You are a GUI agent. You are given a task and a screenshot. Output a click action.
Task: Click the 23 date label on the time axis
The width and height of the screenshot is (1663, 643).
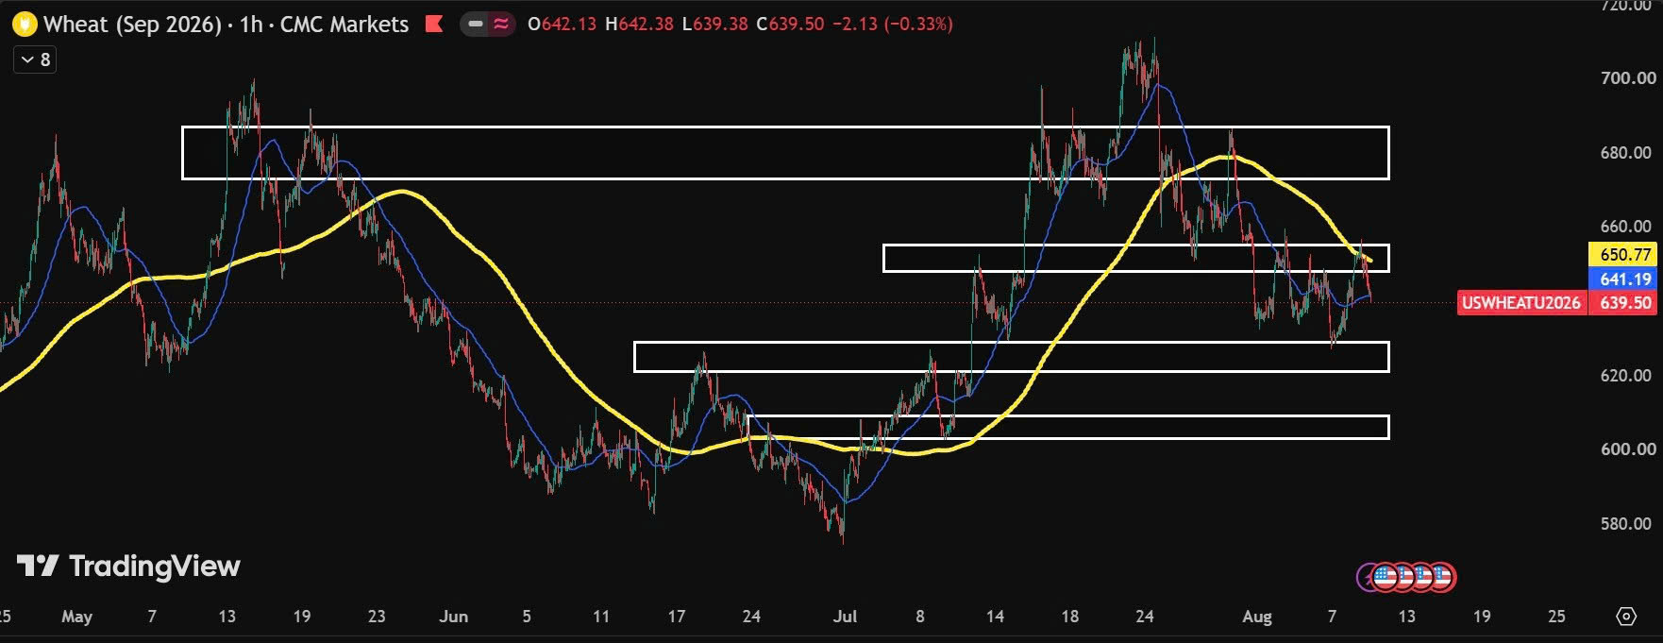(377, 617)
